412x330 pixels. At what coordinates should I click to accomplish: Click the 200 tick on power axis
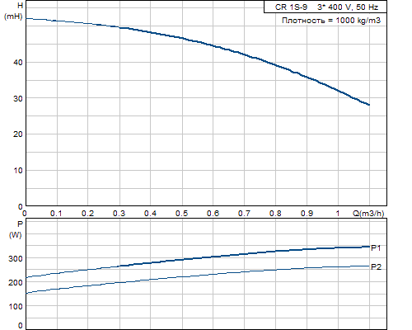16,282
